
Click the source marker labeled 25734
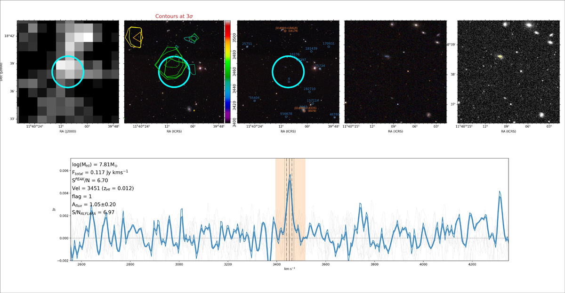point(320,69)
